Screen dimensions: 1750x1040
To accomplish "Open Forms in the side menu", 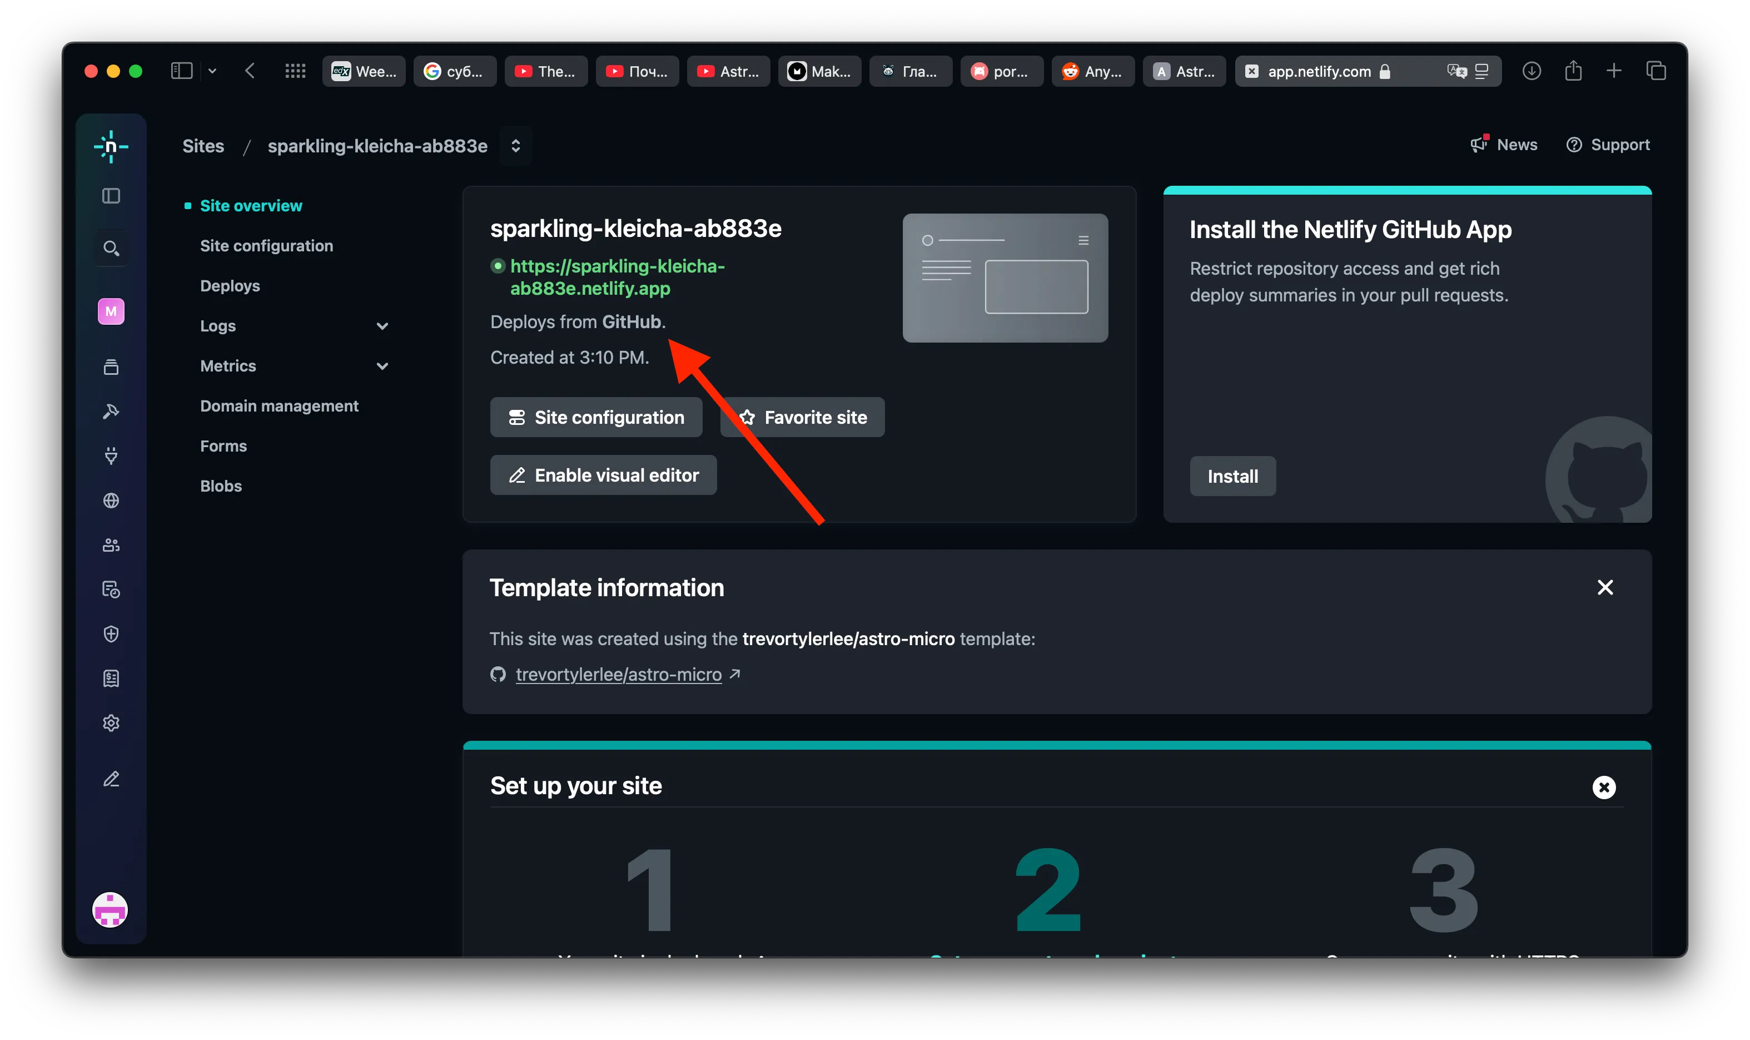I will [x=223, y=445].
